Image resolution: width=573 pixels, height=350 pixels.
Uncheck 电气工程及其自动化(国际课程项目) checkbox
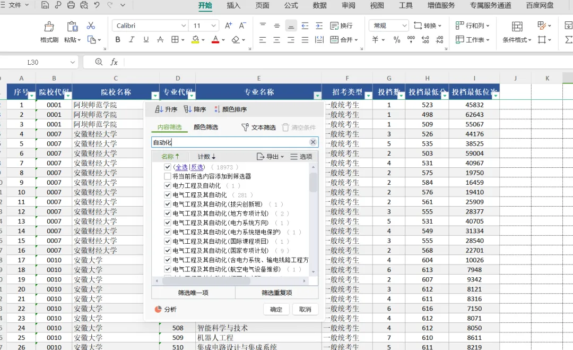167,241
